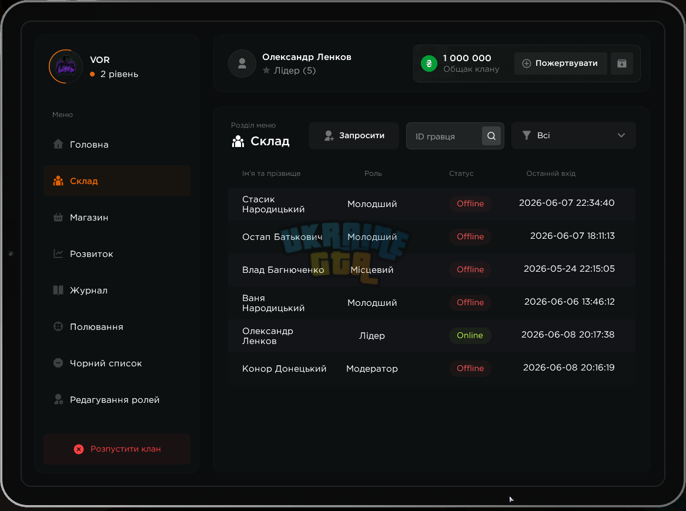
Task: Select member Стасик Народицький
Action: click(431, 204)
